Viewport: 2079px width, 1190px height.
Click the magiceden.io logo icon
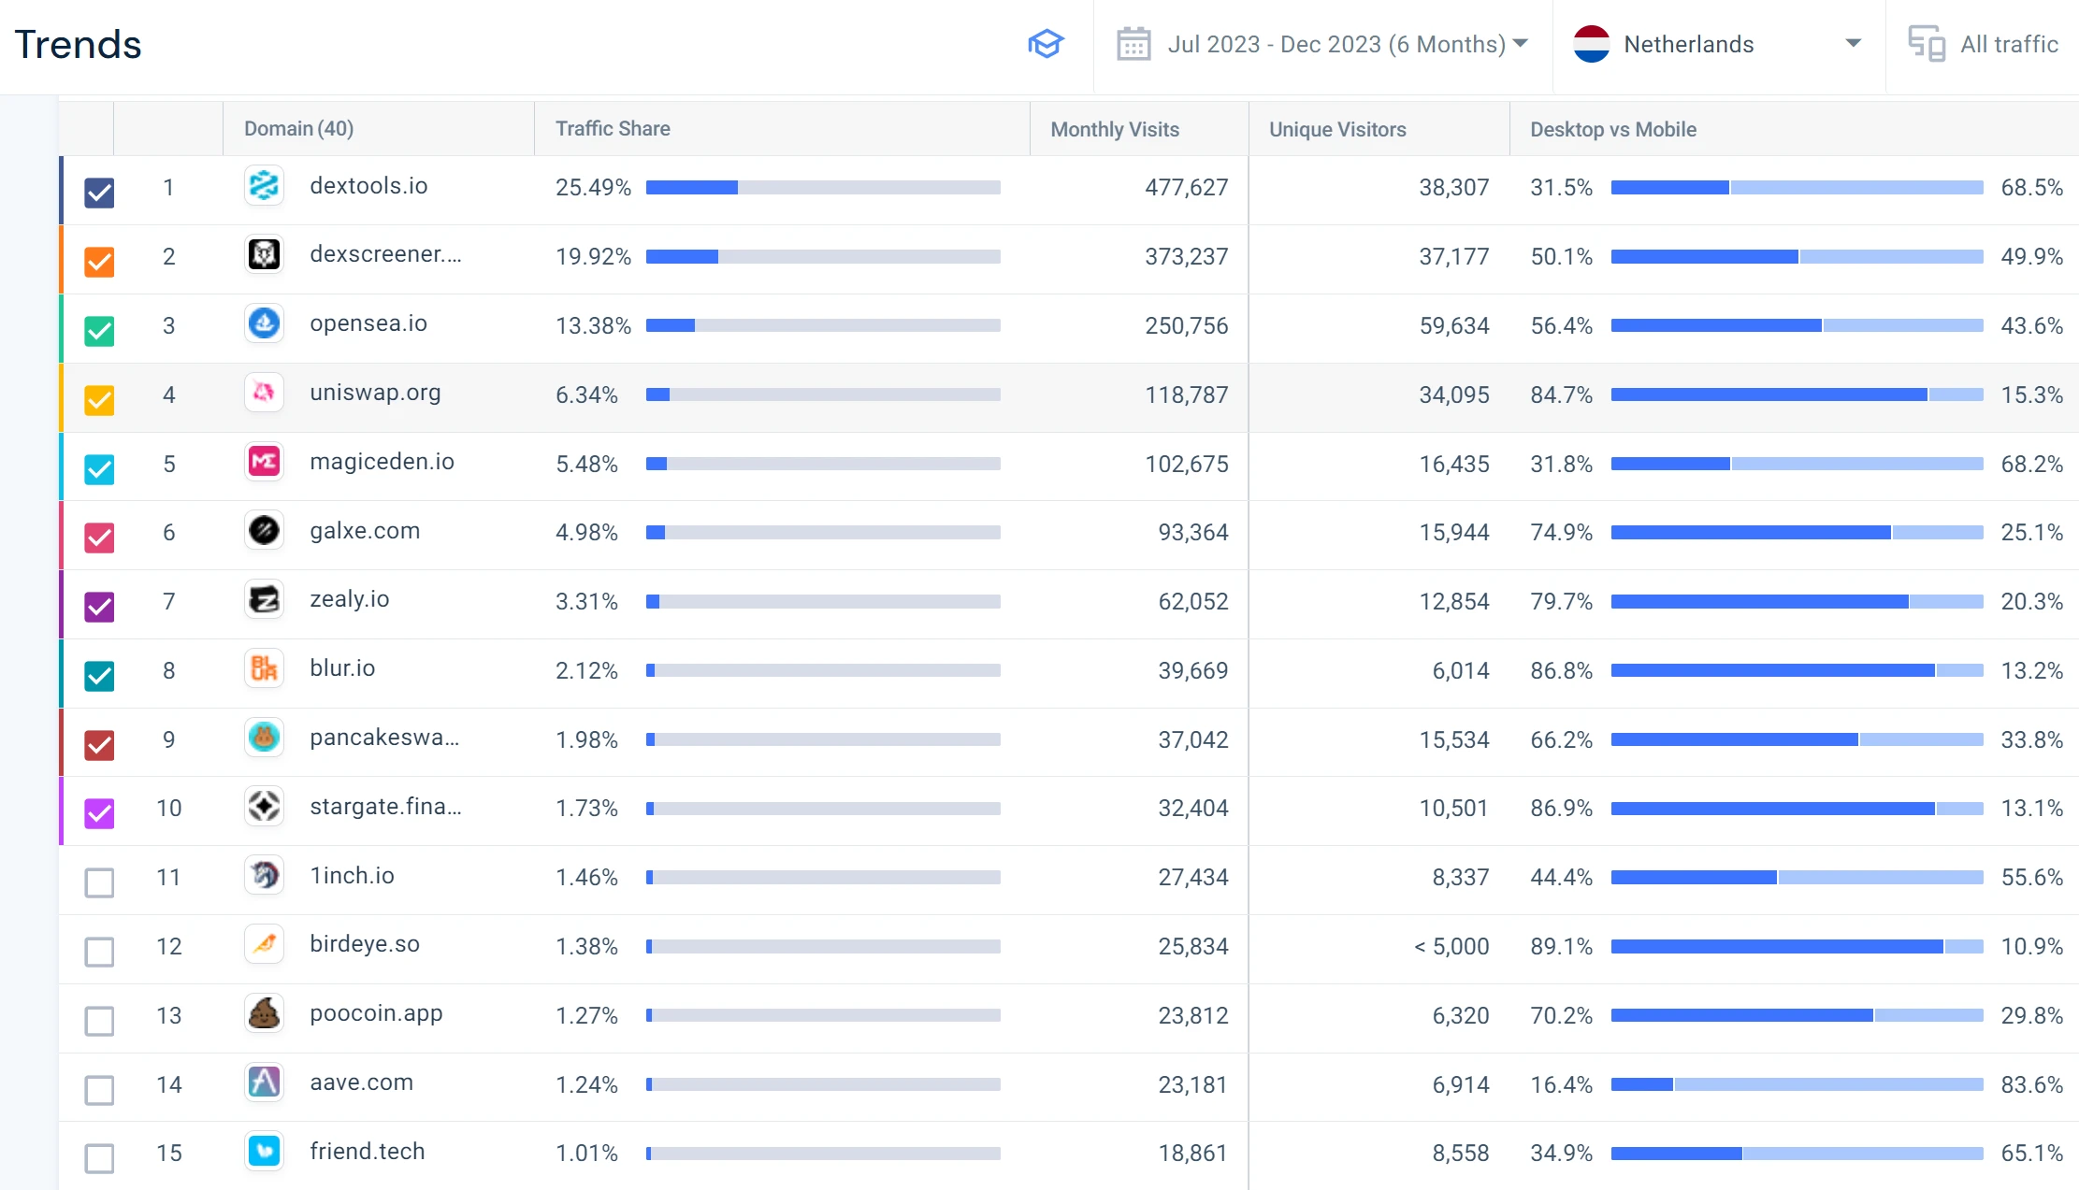click(x=264, y=462)
